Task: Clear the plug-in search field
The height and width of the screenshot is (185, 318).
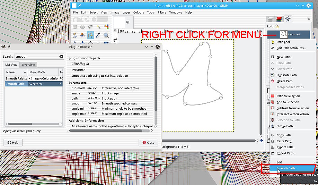Action: (61, 57)
